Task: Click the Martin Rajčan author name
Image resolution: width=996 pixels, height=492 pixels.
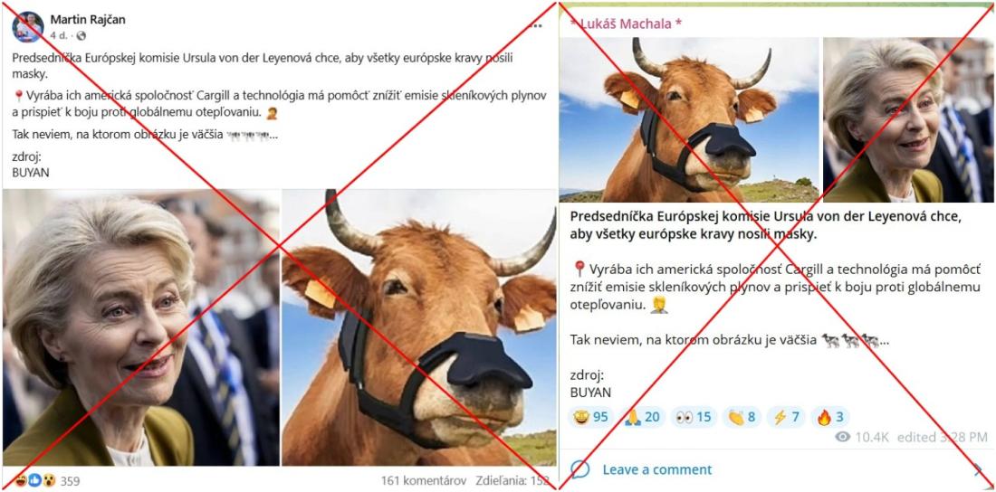Action: click(x=88, y=20)
